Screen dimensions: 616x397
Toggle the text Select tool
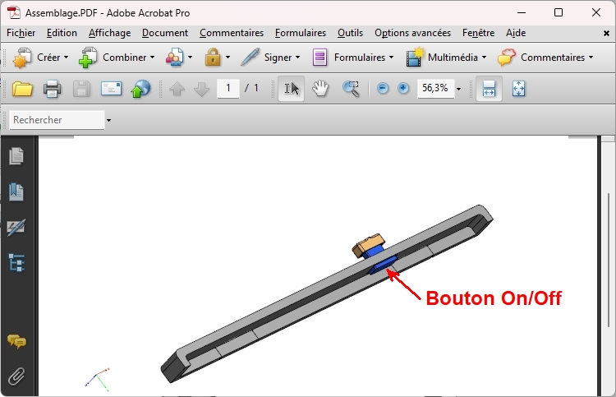(x=292, y=89)
